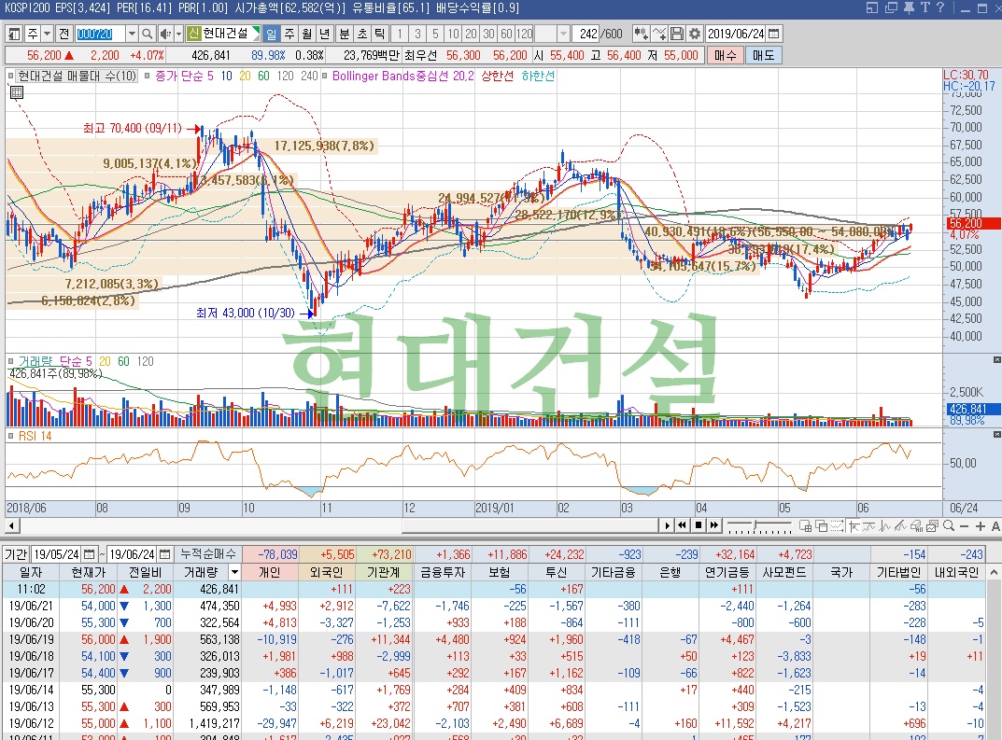Close the volume panel with its x icon
1002x740 pixels.
996,360
